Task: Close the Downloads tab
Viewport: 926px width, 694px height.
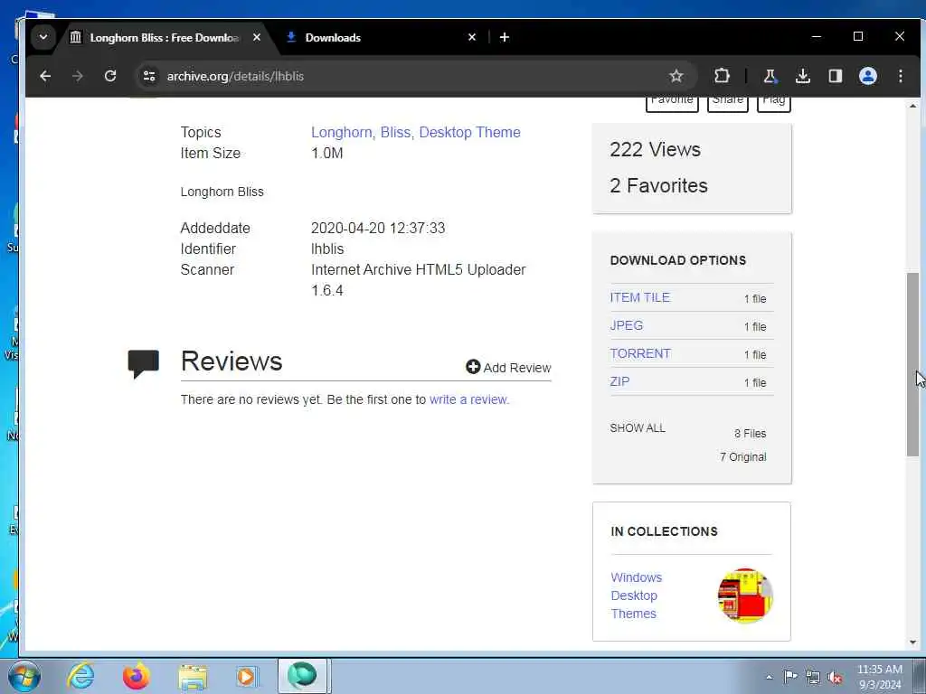Action: click(x=472, y=37)
